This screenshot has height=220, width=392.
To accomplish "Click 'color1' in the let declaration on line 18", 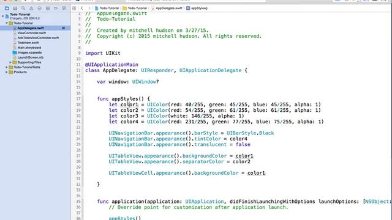I will (x=129, y=105).
